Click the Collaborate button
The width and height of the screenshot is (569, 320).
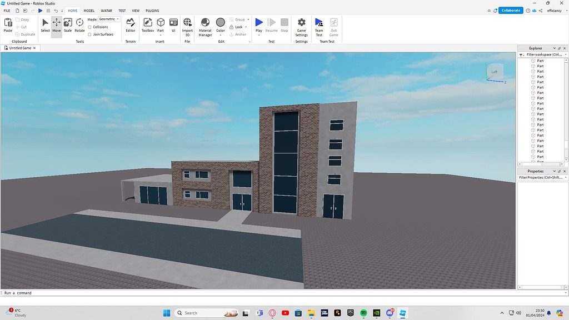click(x=511, y=11)
